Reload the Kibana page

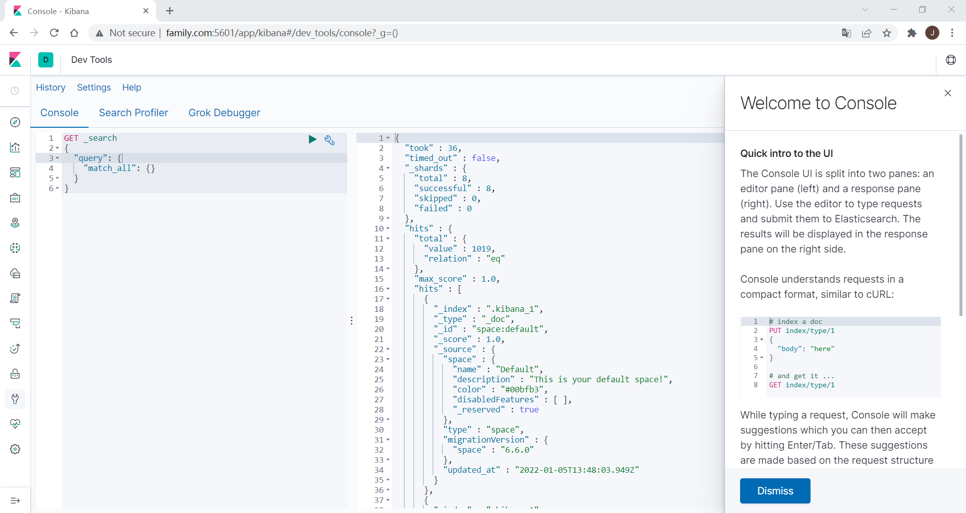click(x=54, y=33)
